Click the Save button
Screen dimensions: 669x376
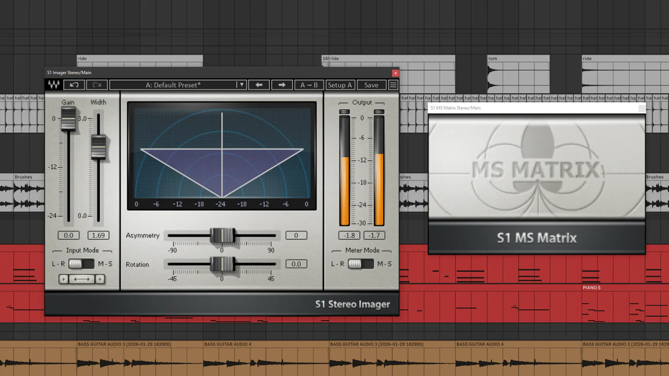pyautogui.click(x=371, y=85)
